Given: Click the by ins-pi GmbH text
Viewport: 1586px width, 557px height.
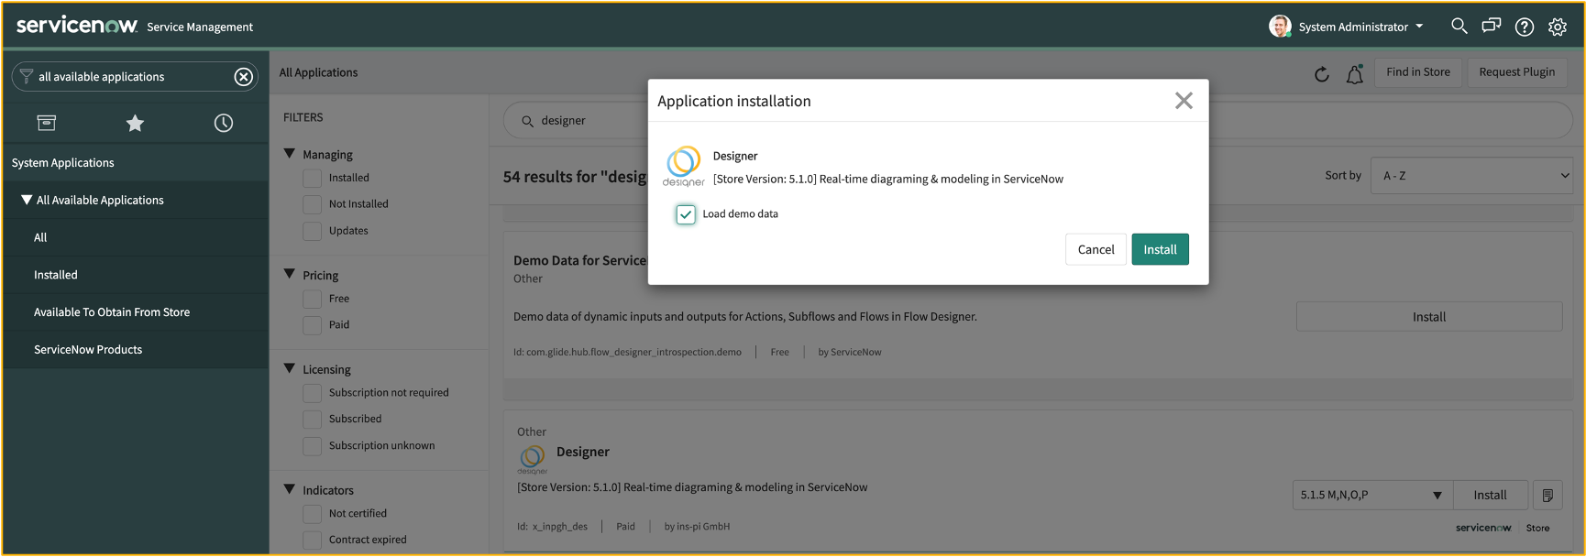Looking at the screenshot, I should click(697, 527).
